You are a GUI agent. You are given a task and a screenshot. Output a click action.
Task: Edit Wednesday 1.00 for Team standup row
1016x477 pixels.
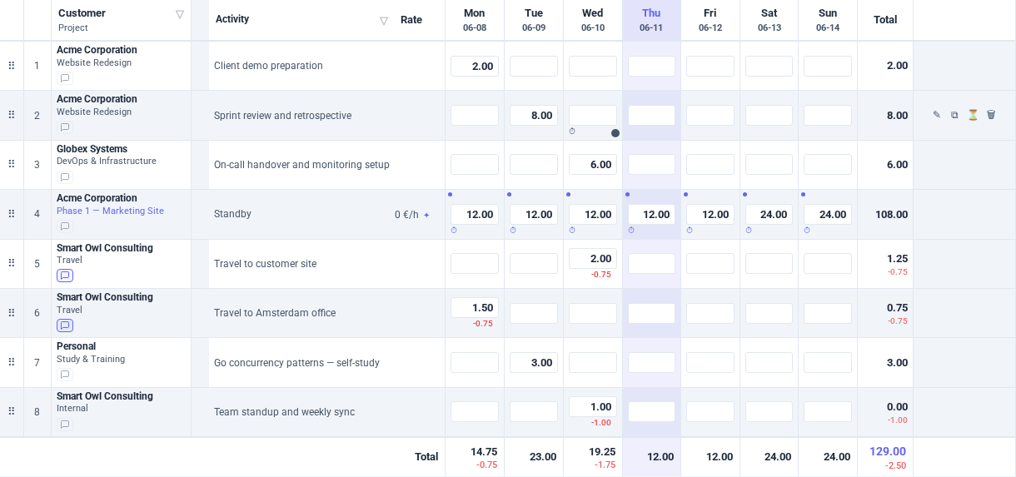593,407
